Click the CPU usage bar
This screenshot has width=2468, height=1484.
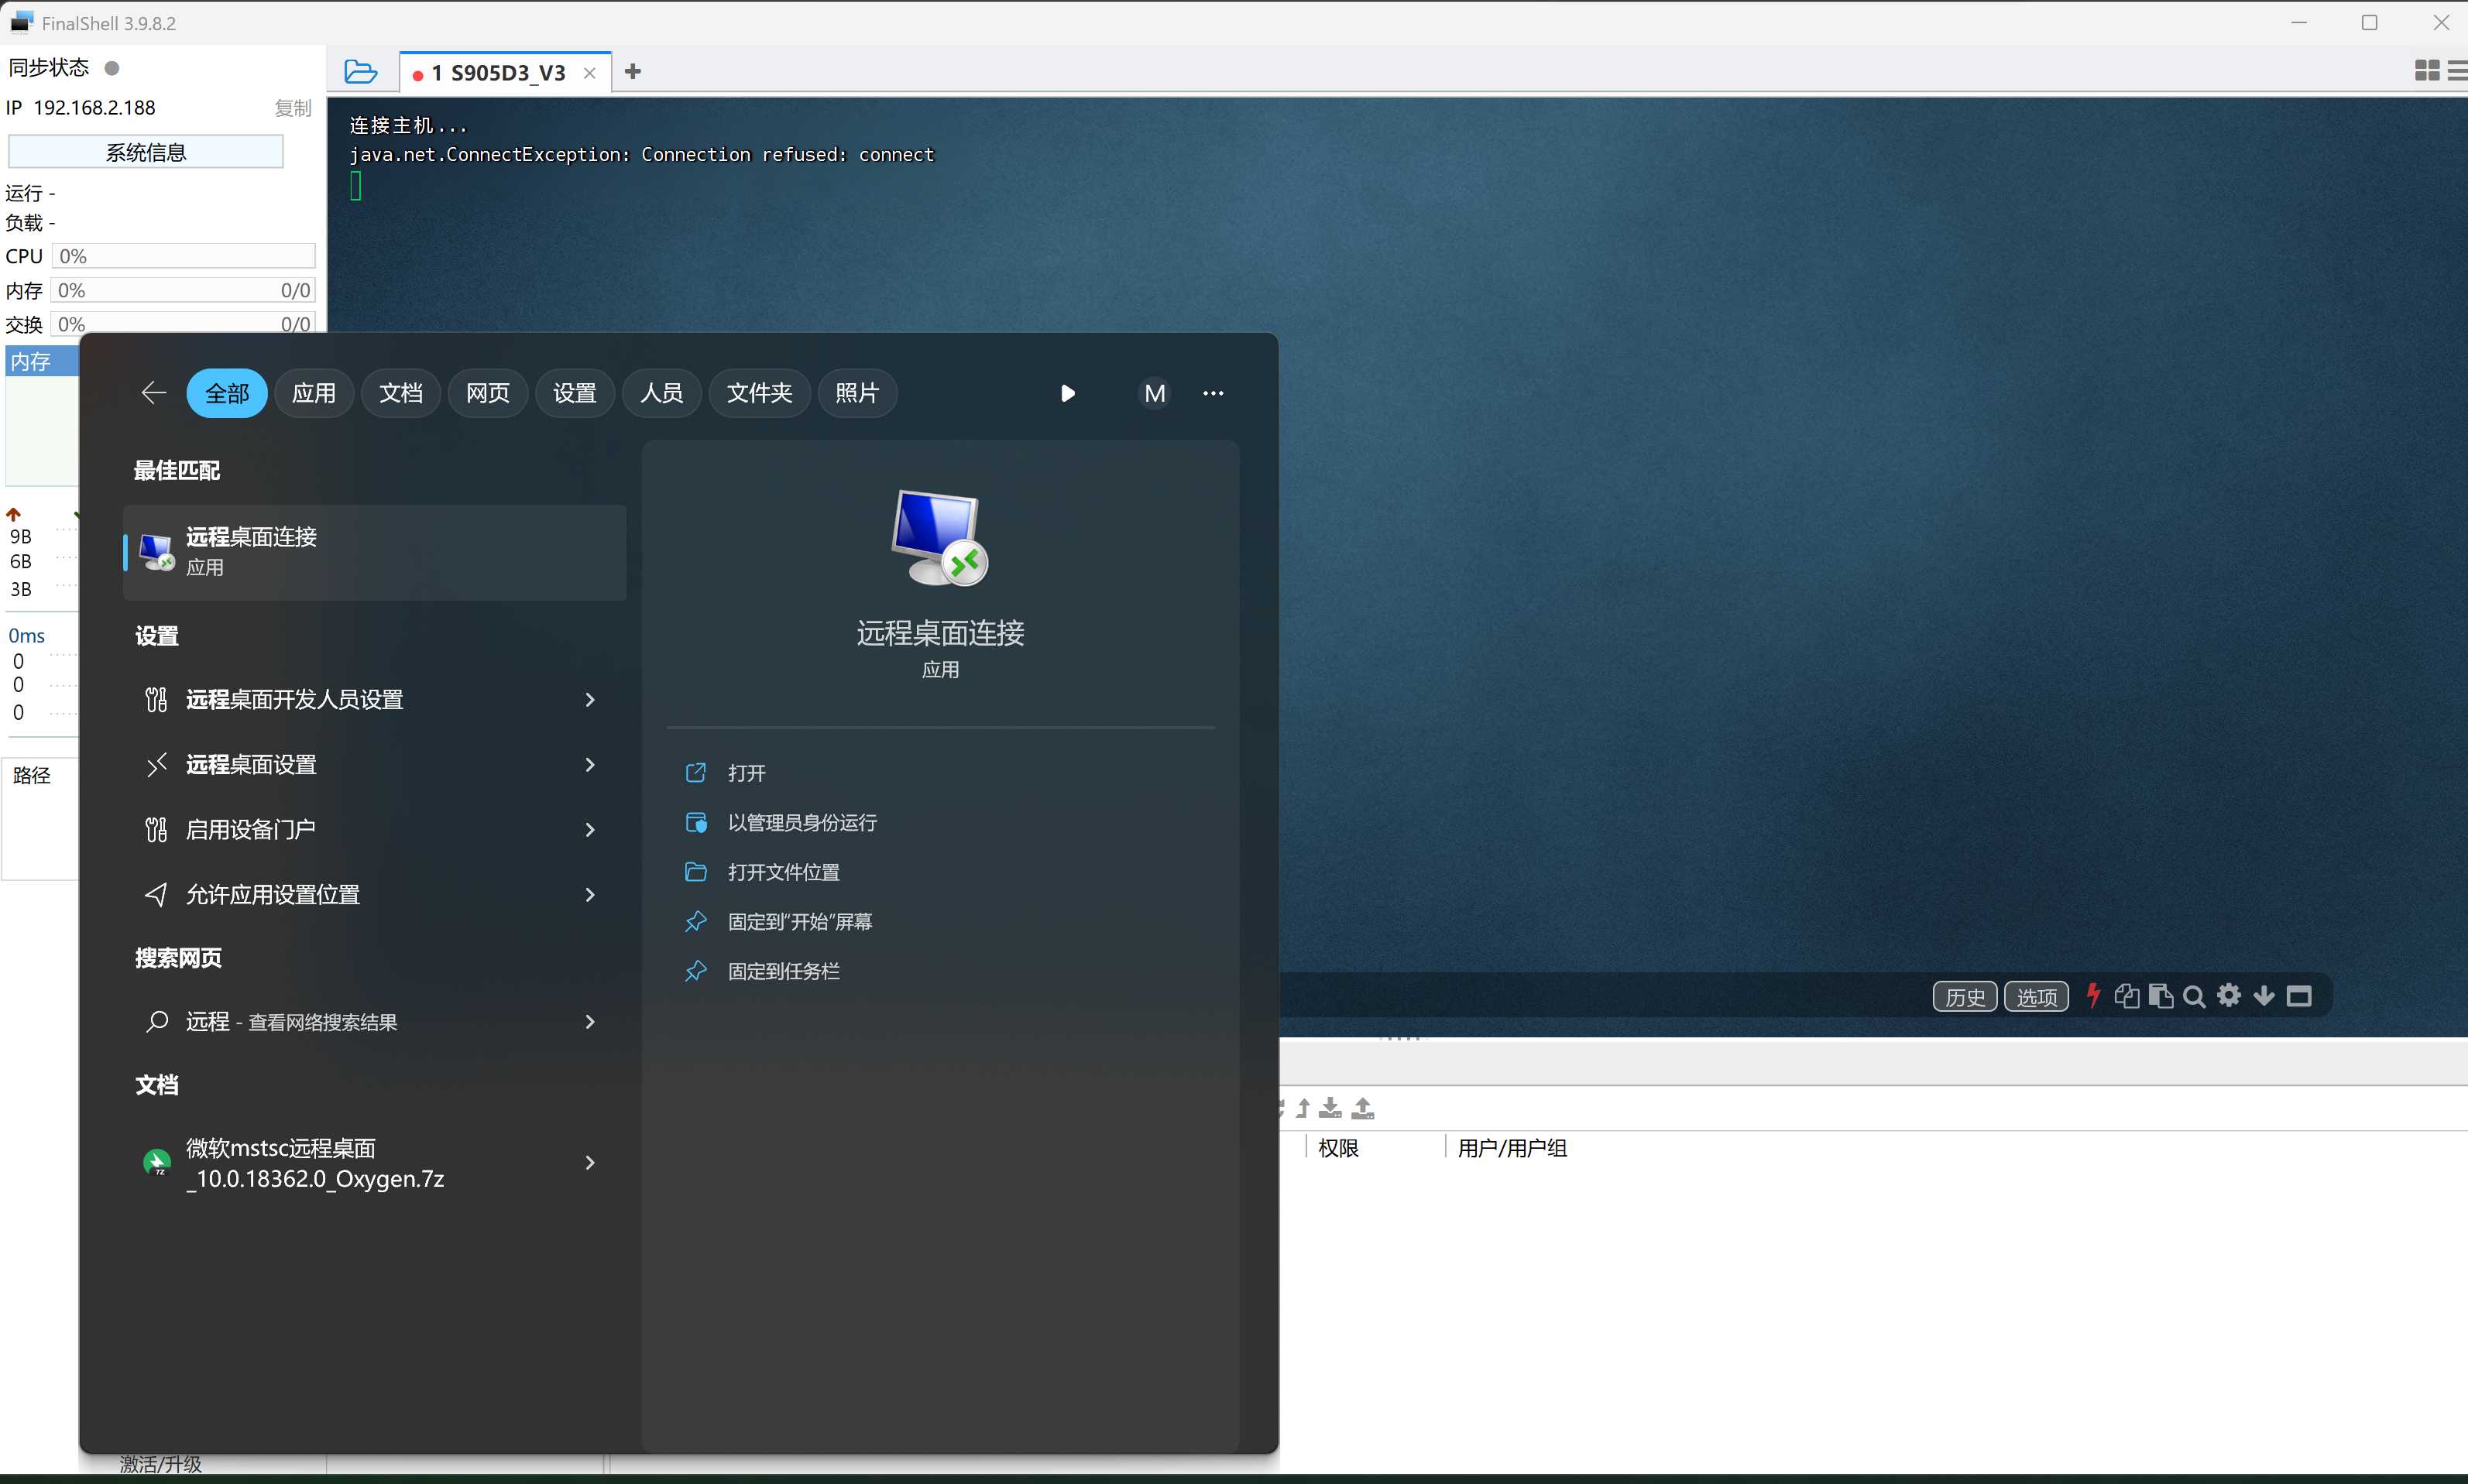click(x=183, y=256)
